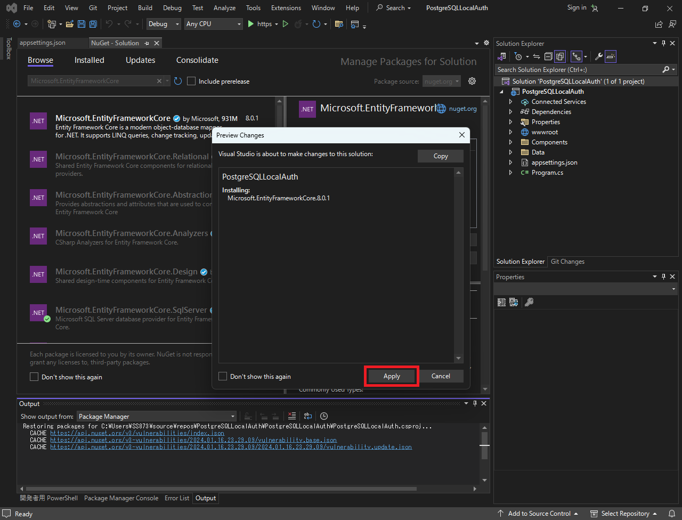The width and height of the screenshot is (682, 520).
Task: Select the Save All toolbar icon
Action: pos(92,23)
